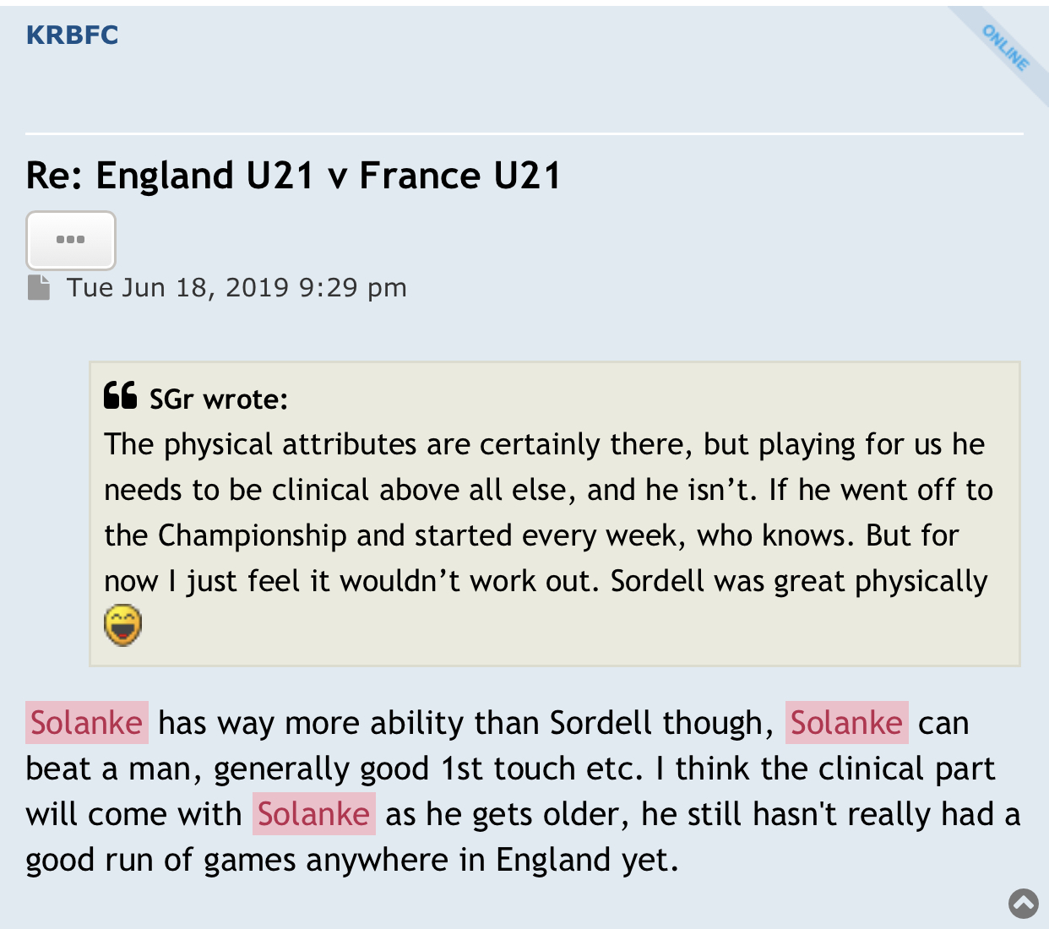The height and width of the screenshot is (929, 1049).
Task: Click the word "Championship" in the quoted text
Action: pos(253,535)
